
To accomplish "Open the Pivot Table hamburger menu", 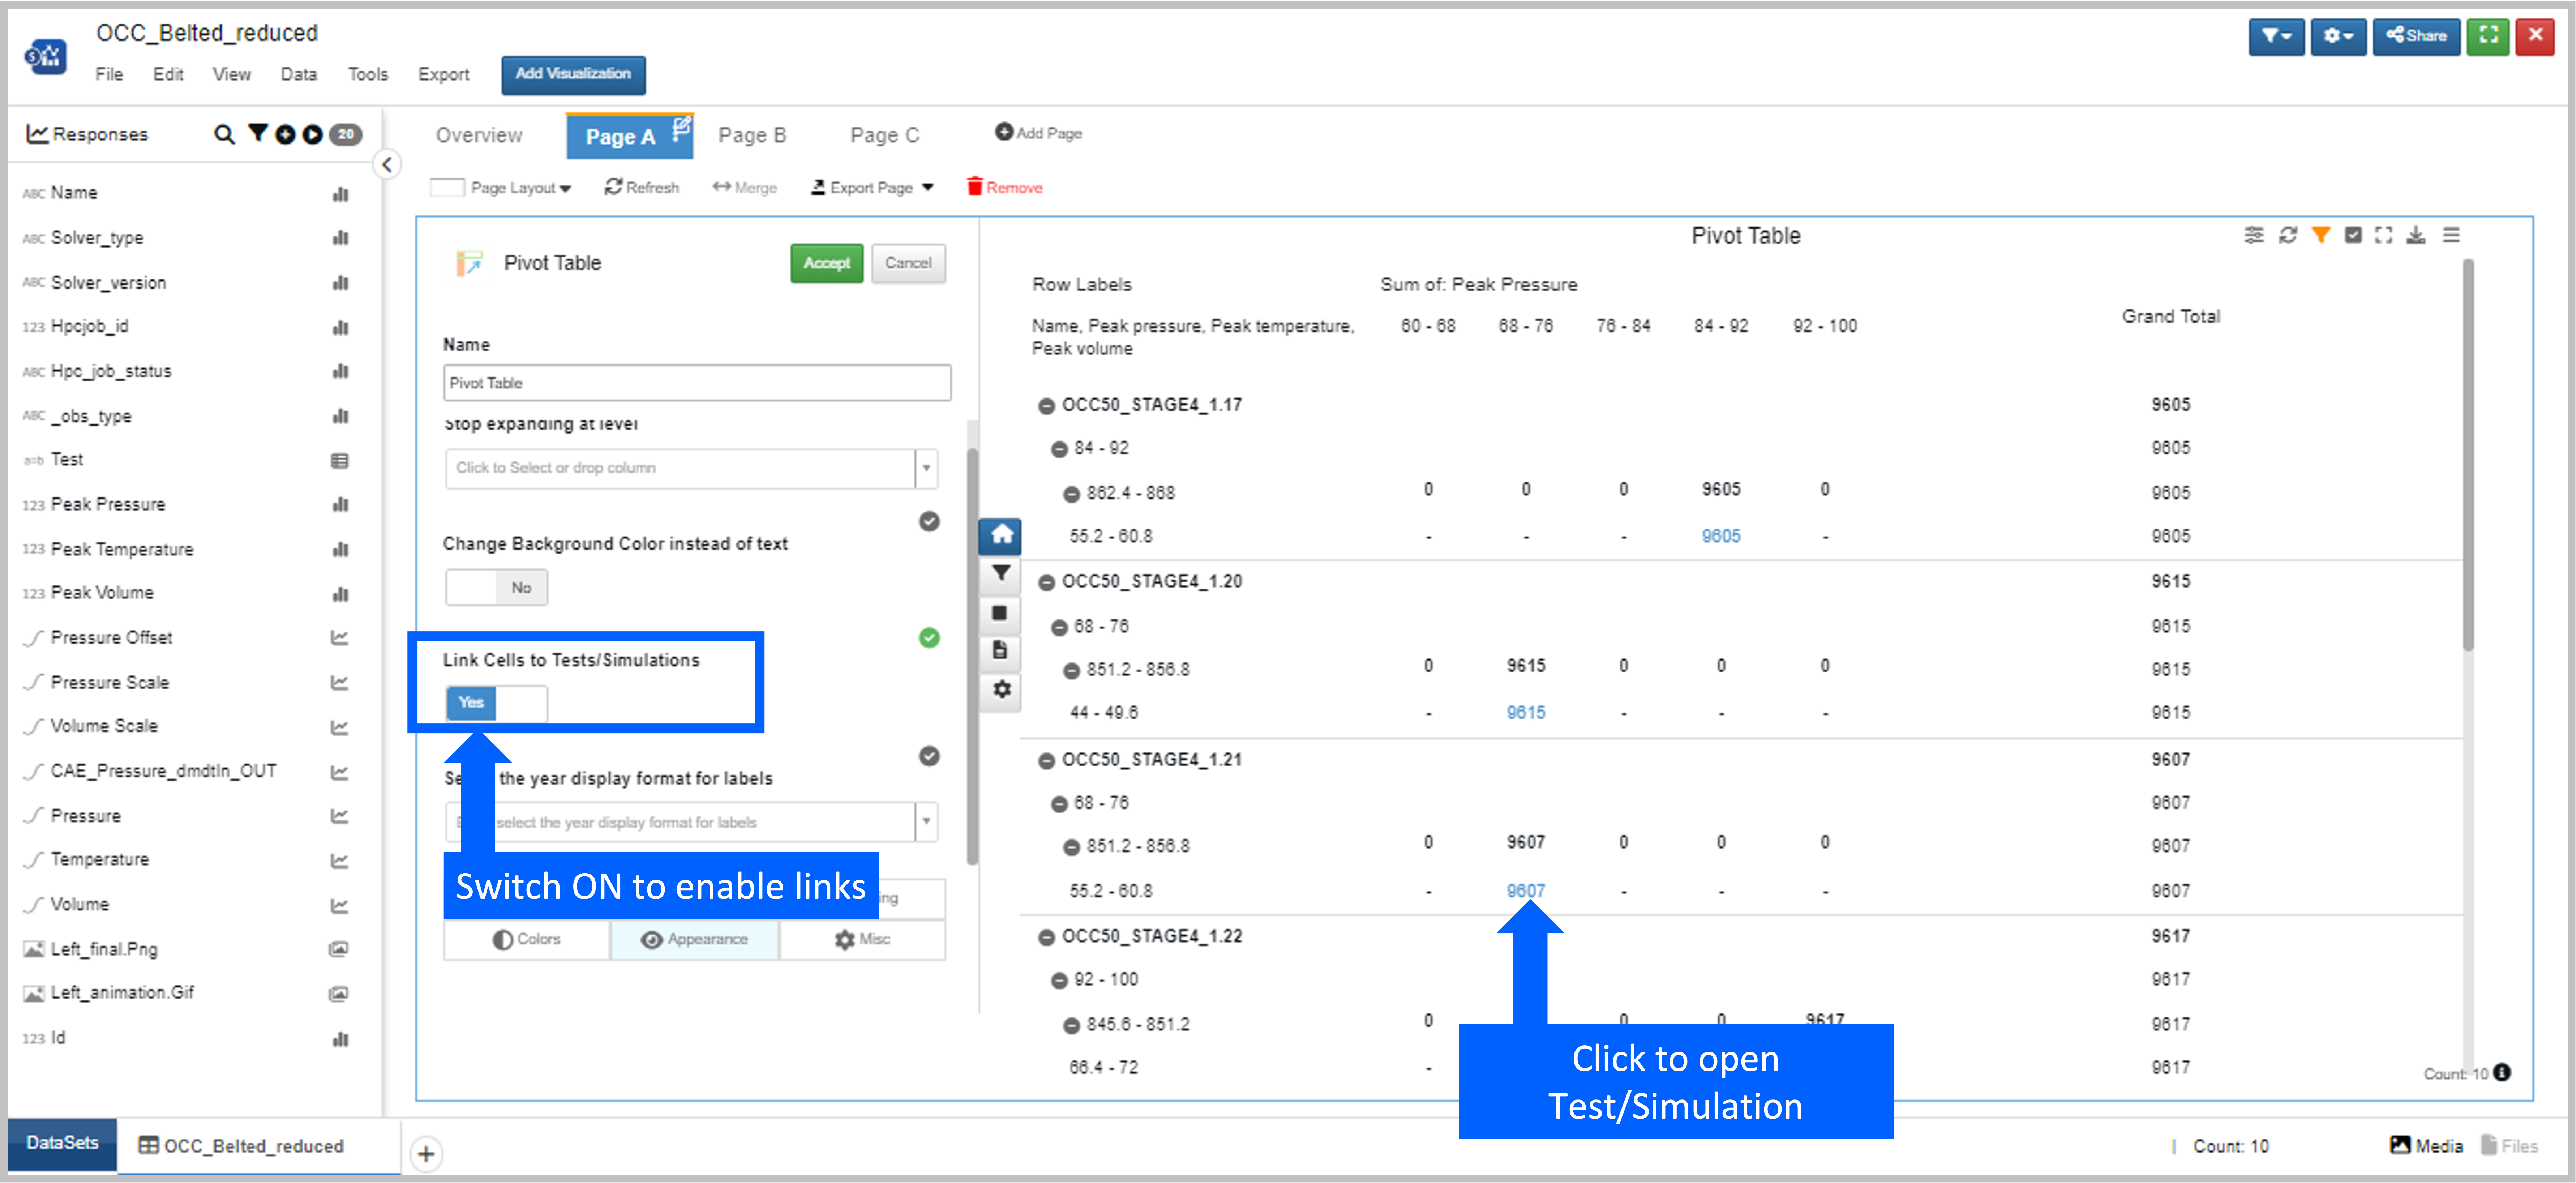I will click(2451, 235).
